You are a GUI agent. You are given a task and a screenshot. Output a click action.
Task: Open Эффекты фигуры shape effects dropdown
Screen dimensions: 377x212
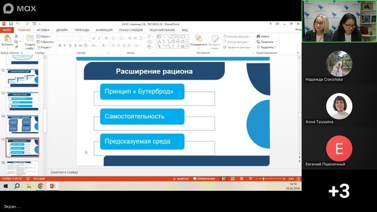click(237, 47)
